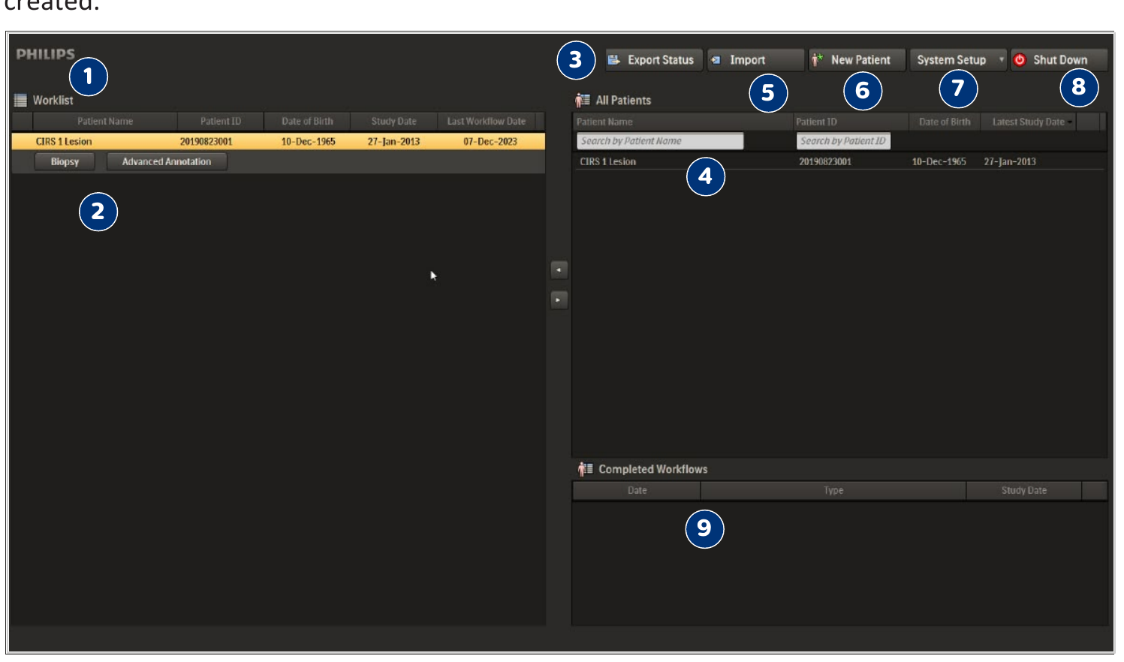1124x662 pixels.
Task: Click "10-Dec-1965" in the All Patients list
Action: [939, 162]
